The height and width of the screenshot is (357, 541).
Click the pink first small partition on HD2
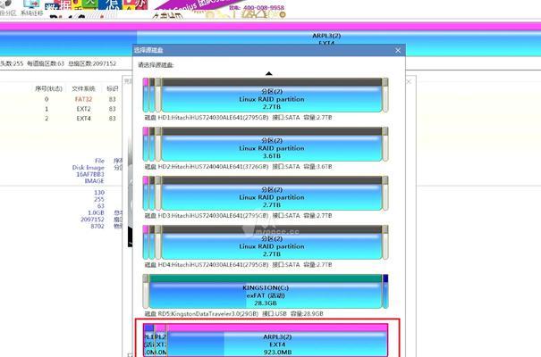(x=146, y=145)
